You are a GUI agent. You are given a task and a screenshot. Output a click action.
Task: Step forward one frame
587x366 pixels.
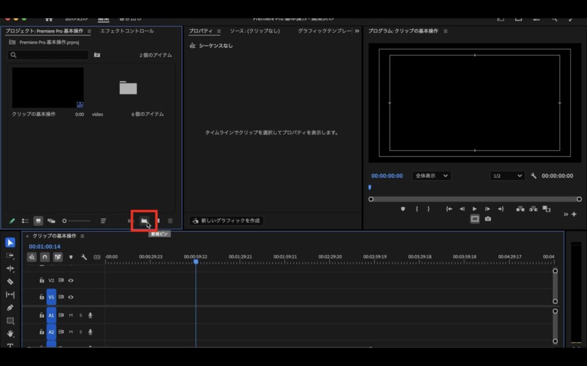[487, 209]
